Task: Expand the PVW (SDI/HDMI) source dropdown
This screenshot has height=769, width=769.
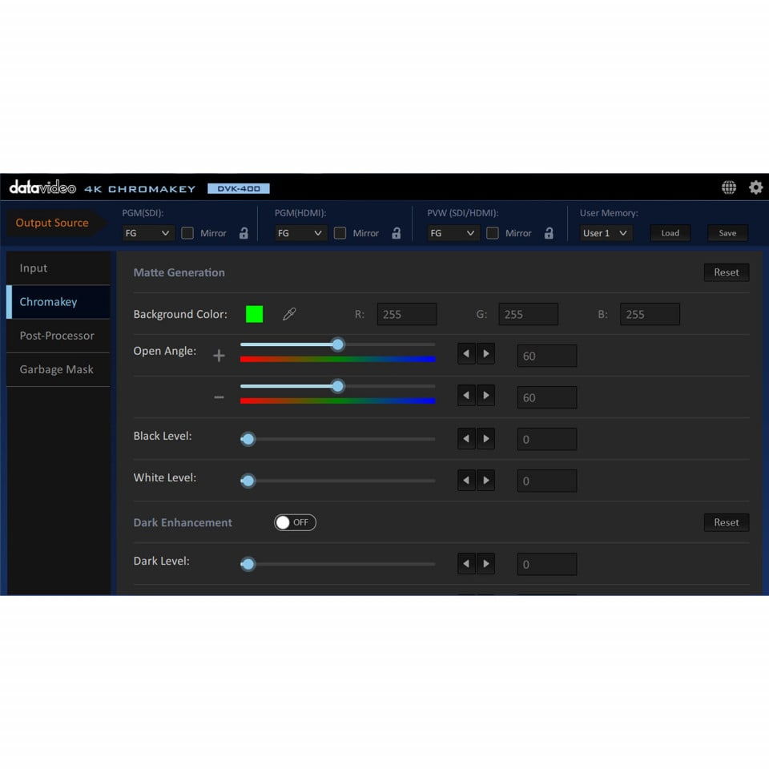Action: point(453,233)
